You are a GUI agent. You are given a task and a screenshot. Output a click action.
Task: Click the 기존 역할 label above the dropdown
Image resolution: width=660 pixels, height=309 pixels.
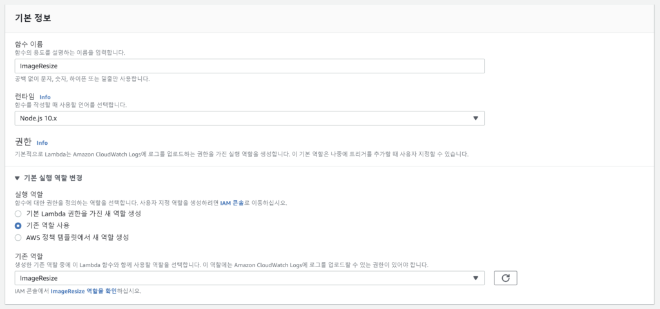(x=28, y=256)
